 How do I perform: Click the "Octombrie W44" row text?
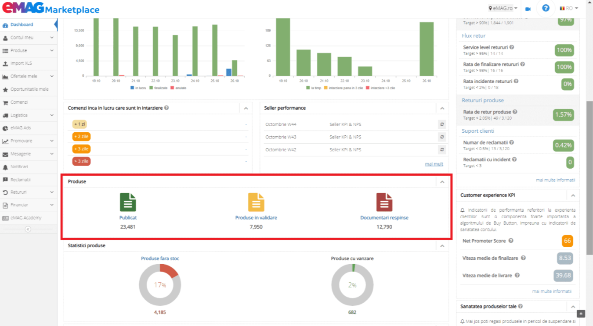(280, 124)
